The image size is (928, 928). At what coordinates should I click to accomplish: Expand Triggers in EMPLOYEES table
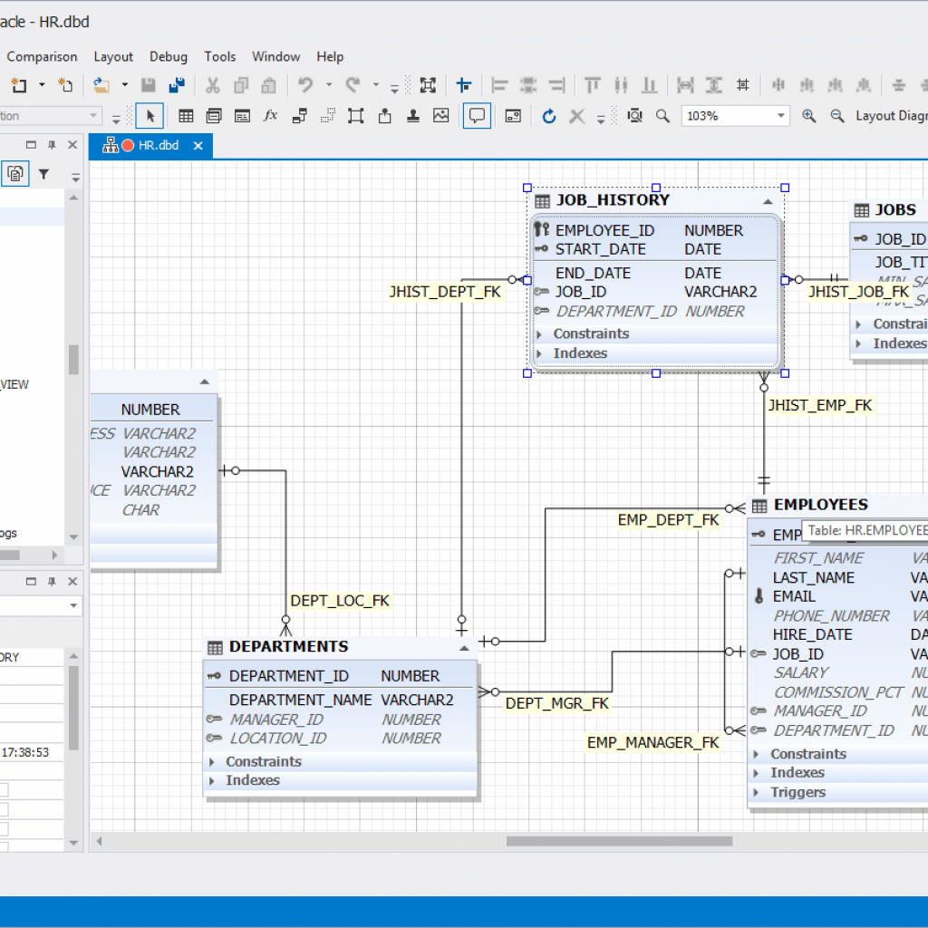[757, 792]
